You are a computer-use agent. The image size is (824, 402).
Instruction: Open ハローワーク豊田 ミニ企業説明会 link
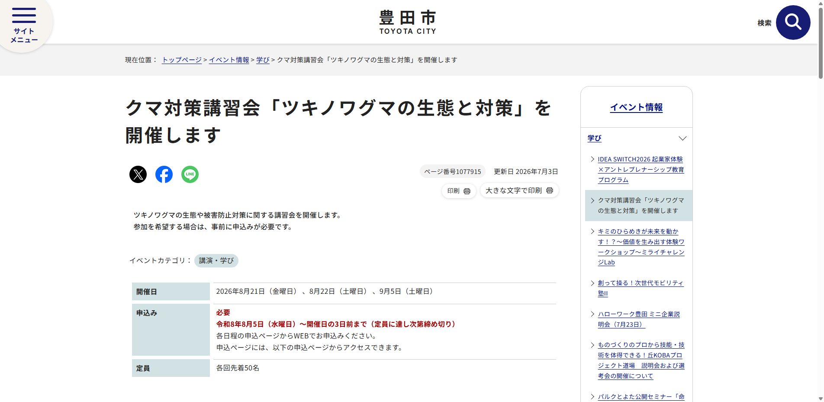coord(639,319)
